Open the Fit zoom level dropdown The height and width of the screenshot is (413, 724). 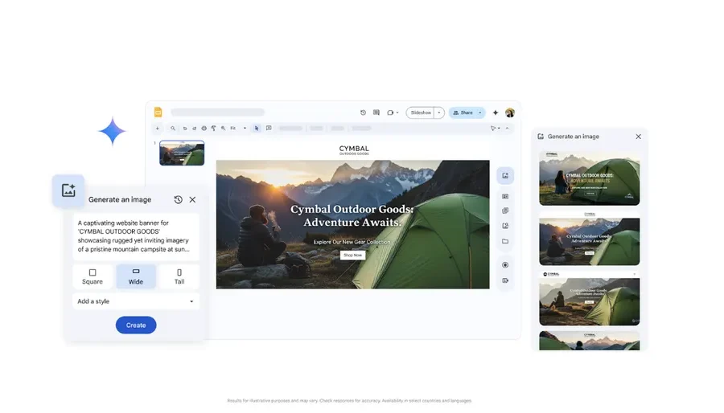(x=238, y=128)
